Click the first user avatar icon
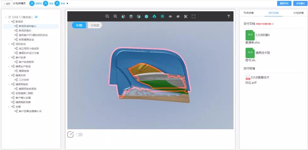 [x=32, y=3]
